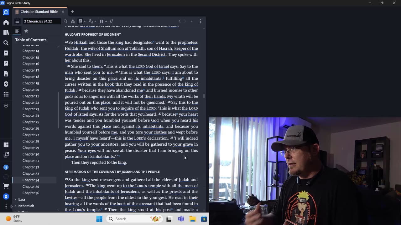
Task: Open the visual filters dropdown arrow
Action: (85, 22)
